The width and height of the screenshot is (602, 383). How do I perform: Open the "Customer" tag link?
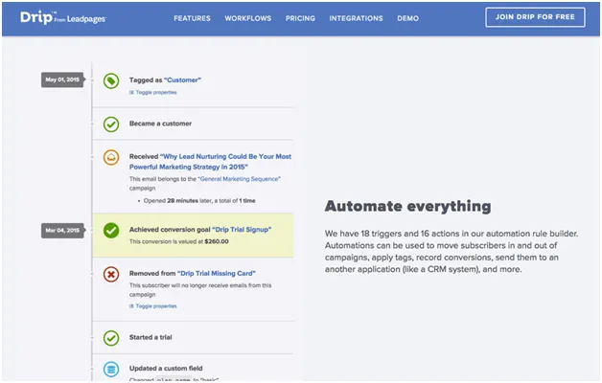coord(182,80)
